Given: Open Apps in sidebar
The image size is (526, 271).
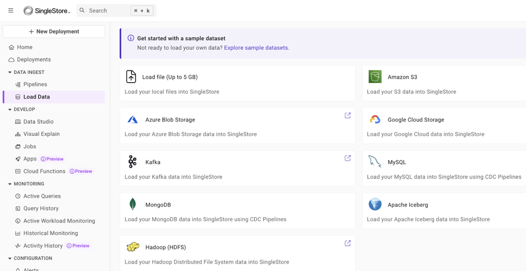Looking at the screenshot, I should pyautogui.click(x=30, y=159).
